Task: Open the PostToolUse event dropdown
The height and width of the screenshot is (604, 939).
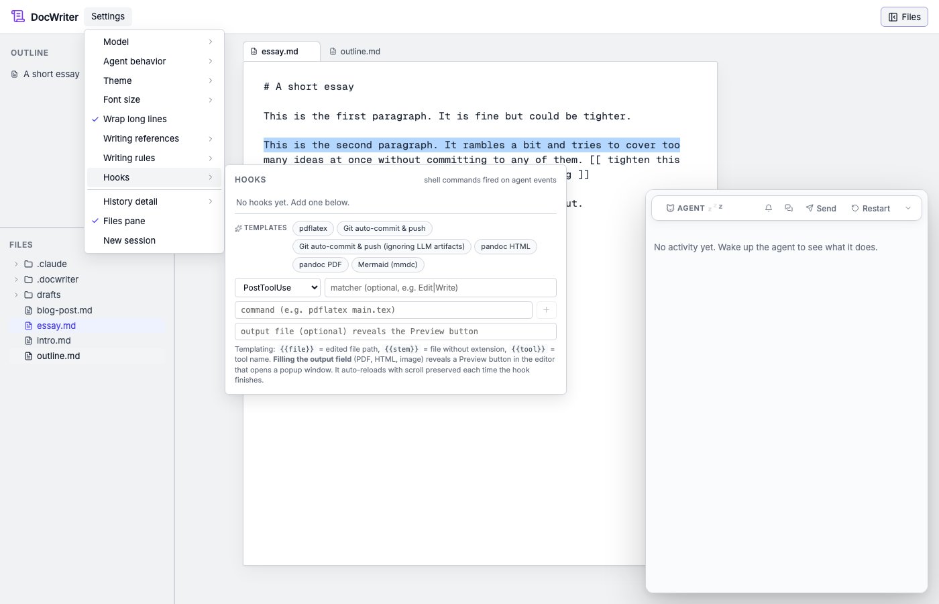Action: [x=278, y=287]
